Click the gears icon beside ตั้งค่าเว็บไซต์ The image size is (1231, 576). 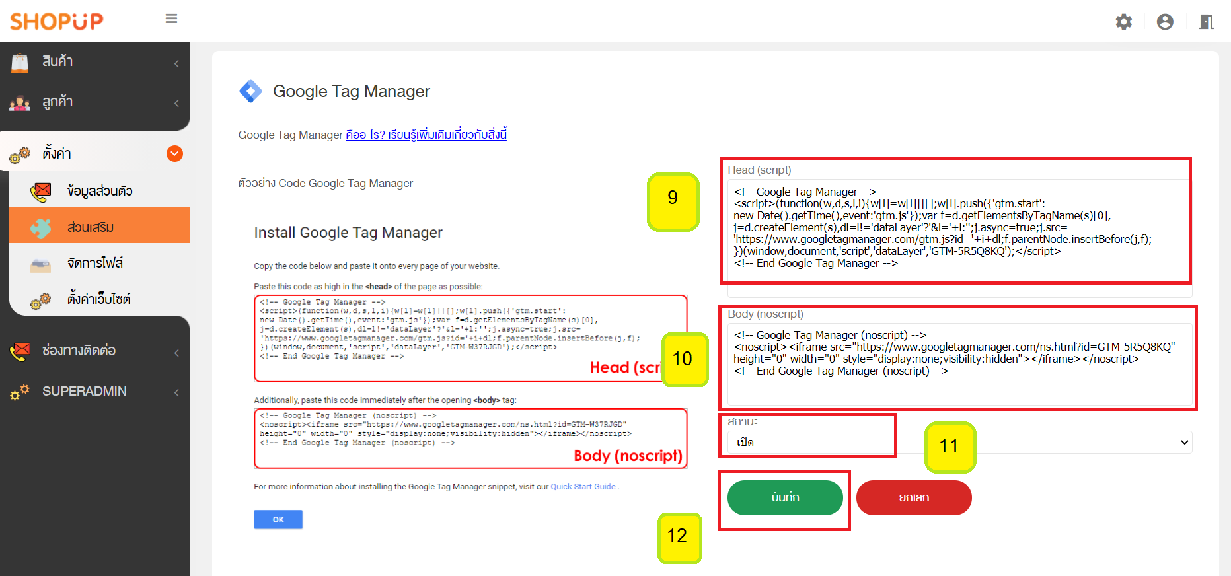[41, 300]
